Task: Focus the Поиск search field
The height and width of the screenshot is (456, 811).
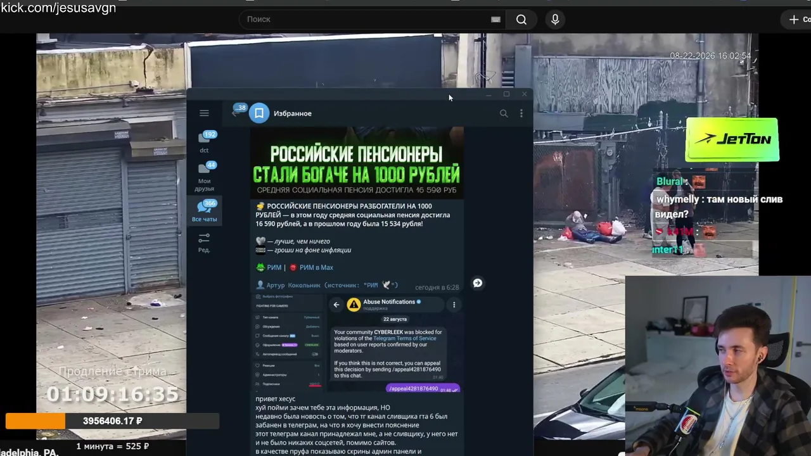Action: tap(371, 20)
